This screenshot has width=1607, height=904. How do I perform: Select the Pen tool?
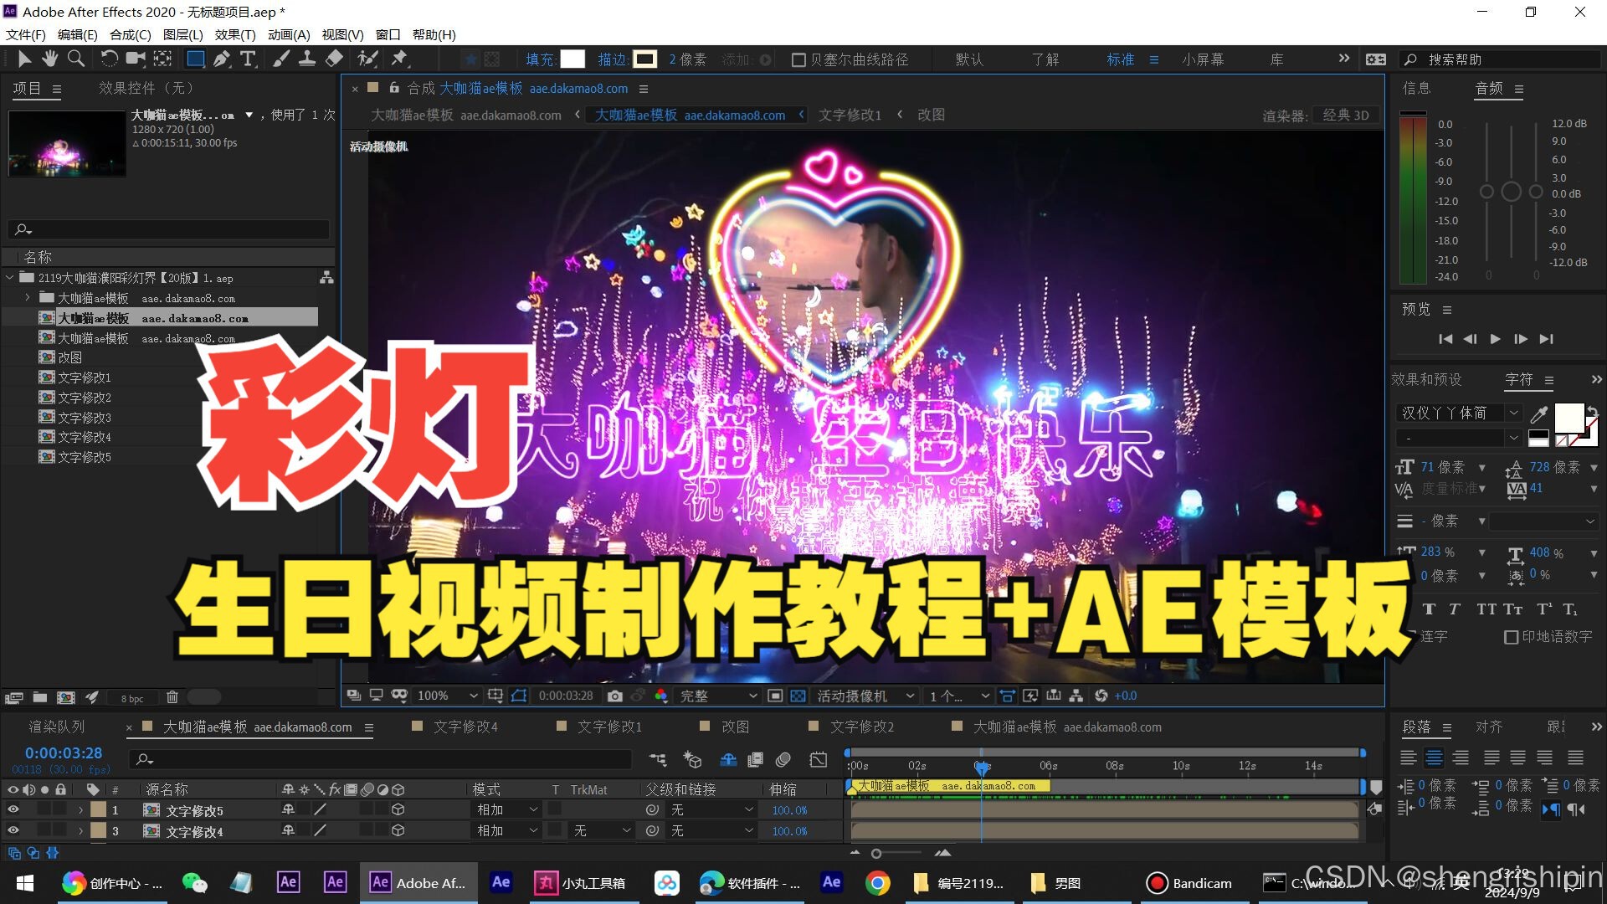pyautogui.click(x=222, y=59)
